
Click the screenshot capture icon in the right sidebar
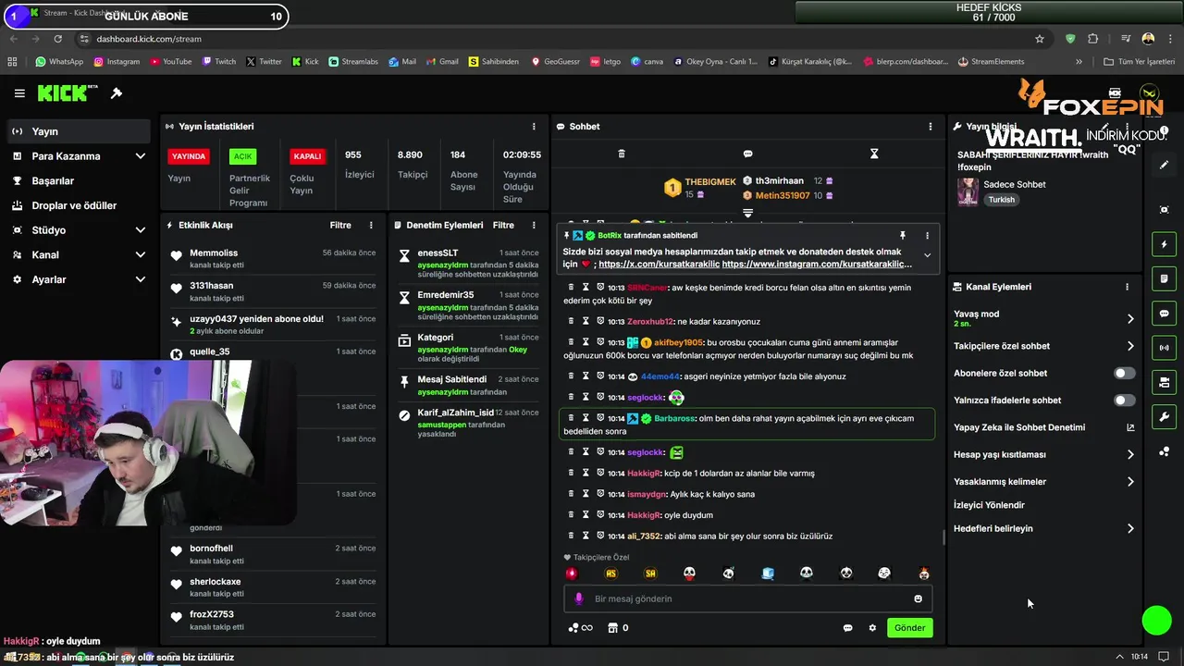(x=1164, y=210)
